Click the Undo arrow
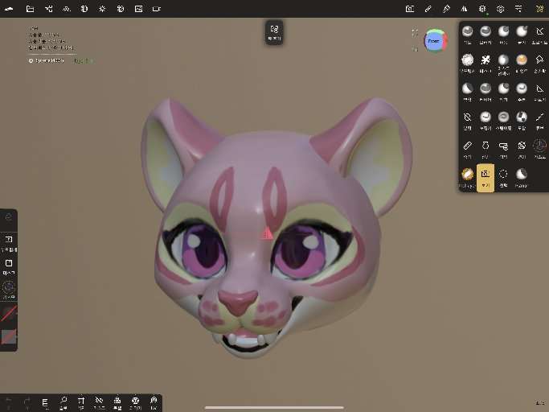This screenshot has height=412, width=549. pos(9,402)
